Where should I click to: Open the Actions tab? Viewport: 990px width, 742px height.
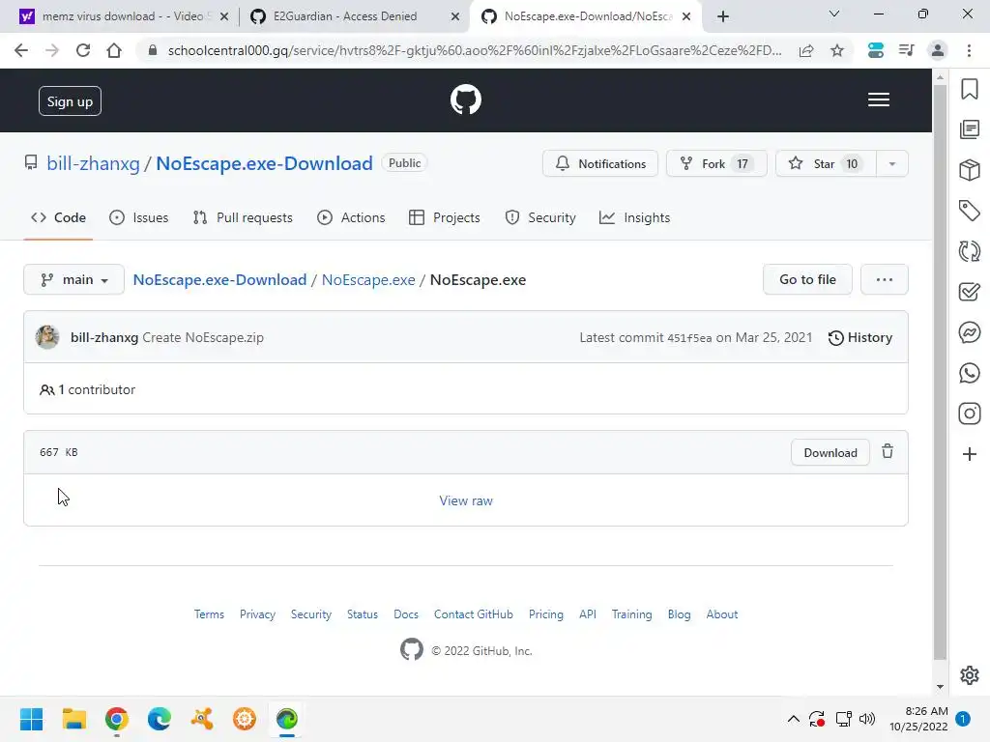coord(351,217)
